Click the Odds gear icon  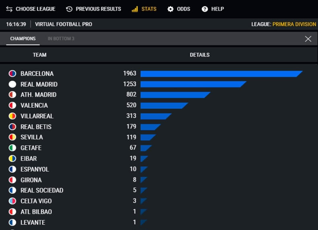170,9
